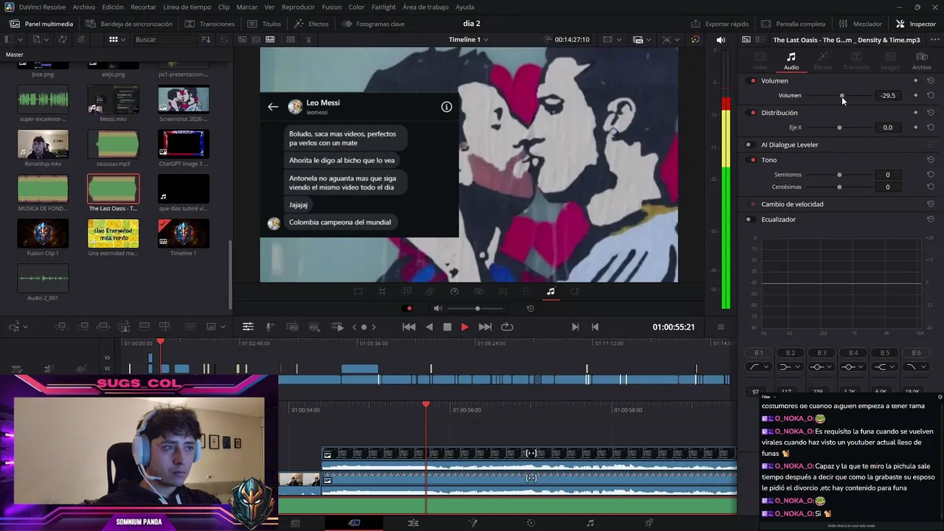Click the Volumen value field -29.5
Image resolution: width=944 pixels, height=531 pixels.
pyautogui.click(x=888, y=96)
